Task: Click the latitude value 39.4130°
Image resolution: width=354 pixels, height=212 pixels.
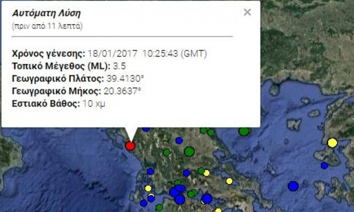Action: coord(125,78)
